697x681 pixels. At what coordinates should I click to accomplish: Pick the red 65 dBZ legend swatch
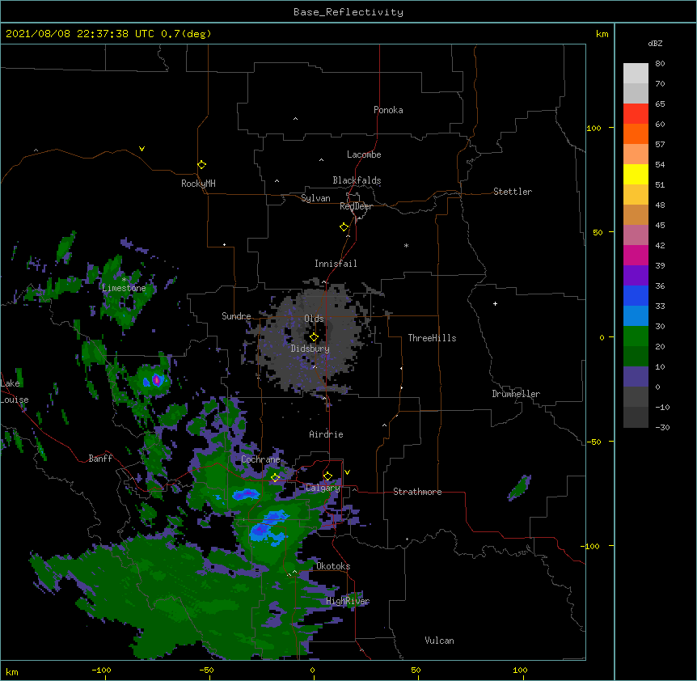(x=636, y=113)
